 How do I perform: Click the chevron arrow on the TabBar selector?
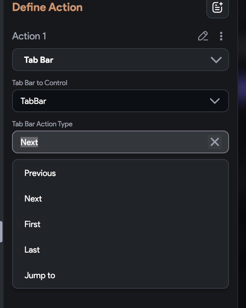point(214,101)
